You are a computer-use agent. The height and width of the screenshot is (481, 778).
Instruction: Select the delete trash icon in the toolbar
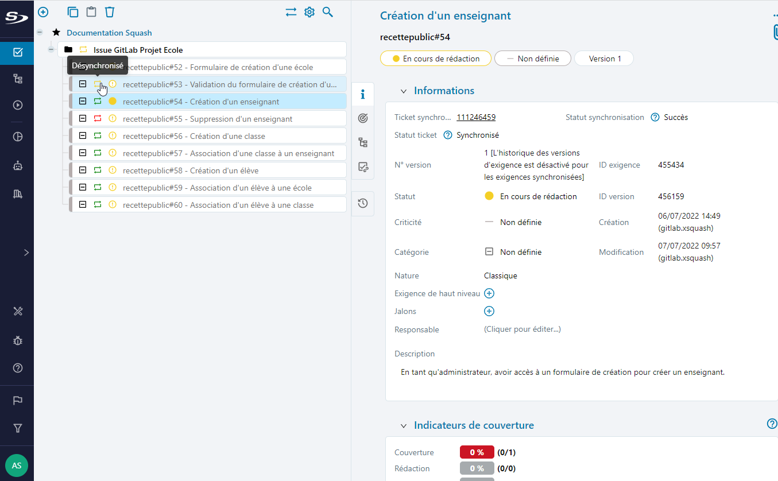[x=109, y=11]
